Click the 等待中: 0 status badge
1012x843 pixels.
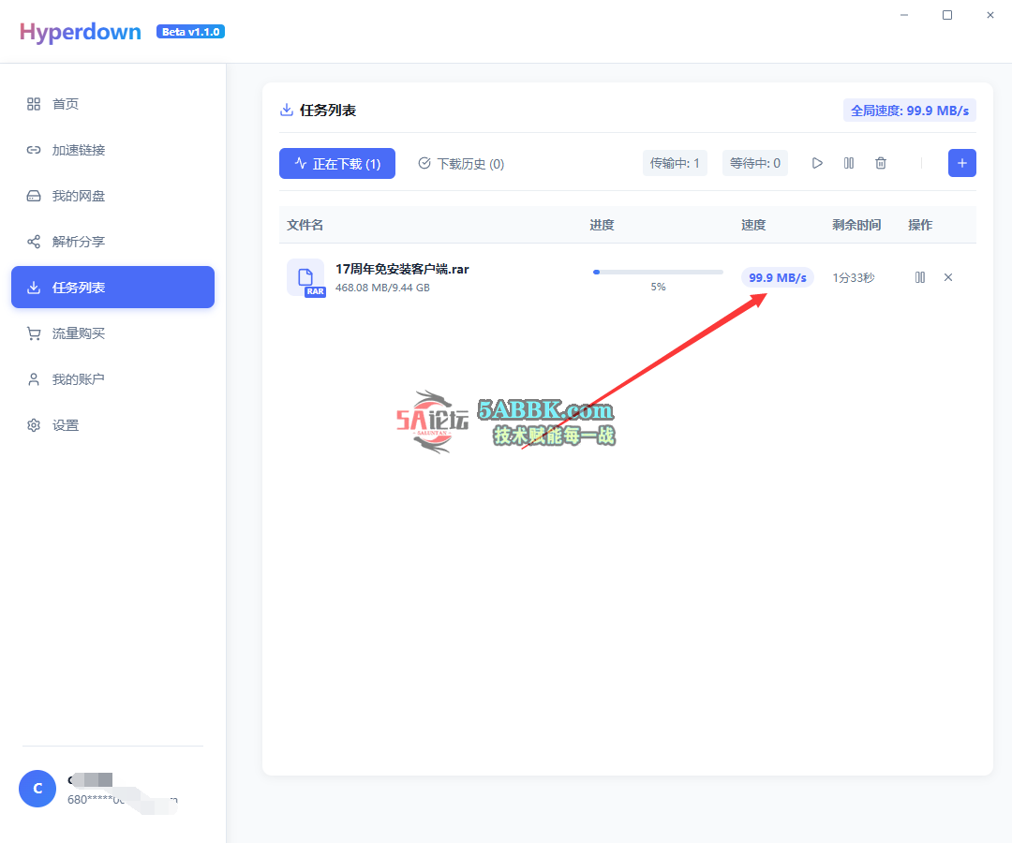[x=755, y=163]
